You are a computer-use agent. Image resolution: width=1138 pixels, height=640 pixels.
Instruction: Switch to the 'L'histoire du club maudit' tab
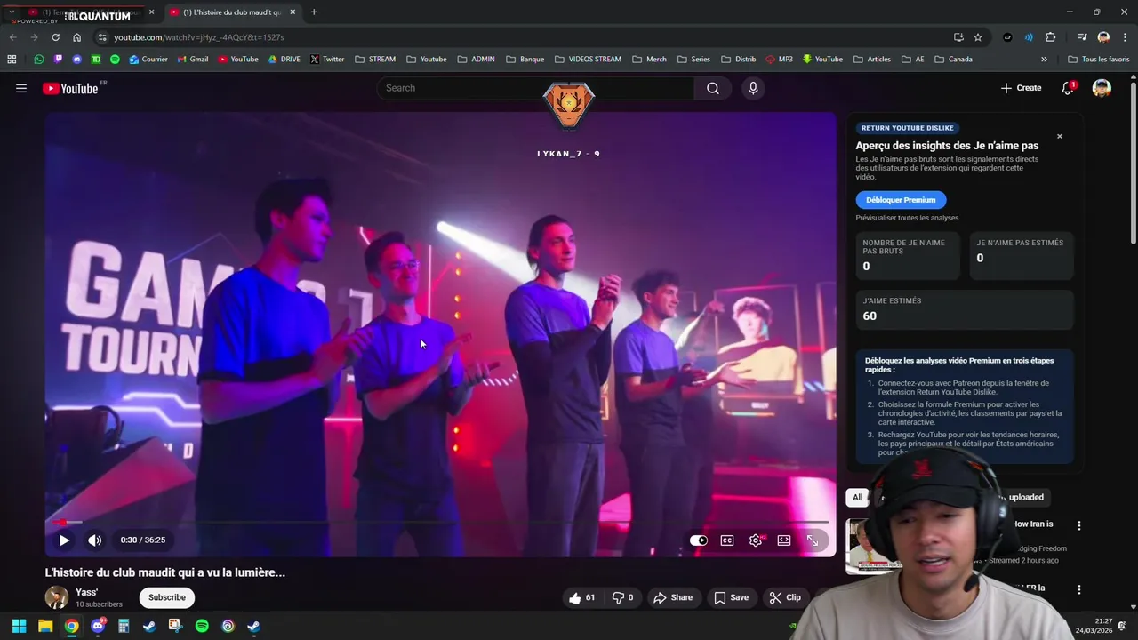[233, 12]
